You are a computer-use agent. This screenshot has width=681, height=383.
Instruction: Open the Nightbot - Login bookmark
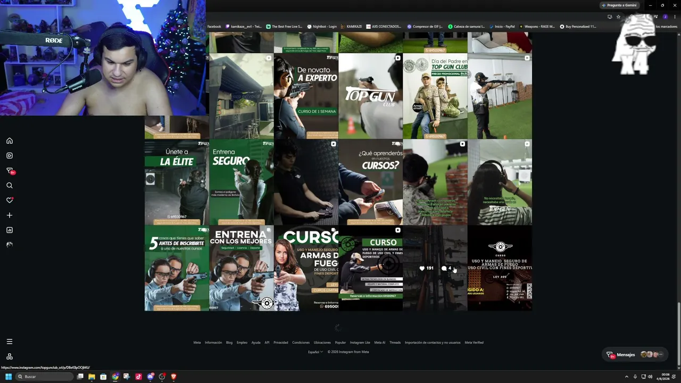point(322,27)
